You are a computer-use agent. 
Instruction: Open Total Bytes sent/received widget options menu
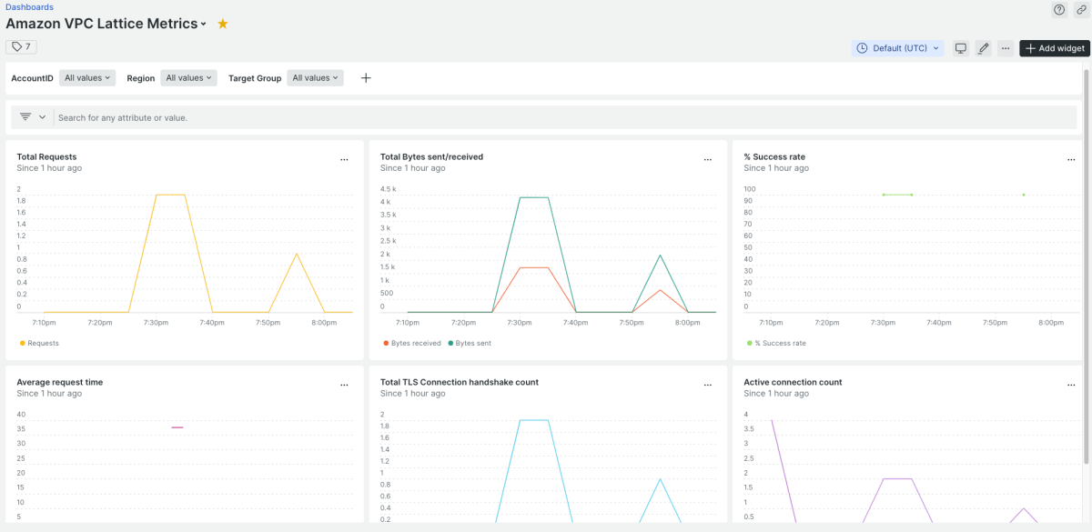708,160
